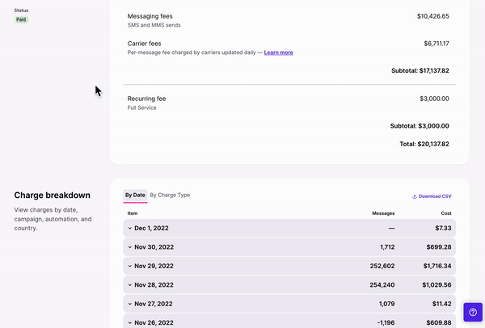Click the Download CSV arrow icon
The image size is (485, 328).
point(415,196)
